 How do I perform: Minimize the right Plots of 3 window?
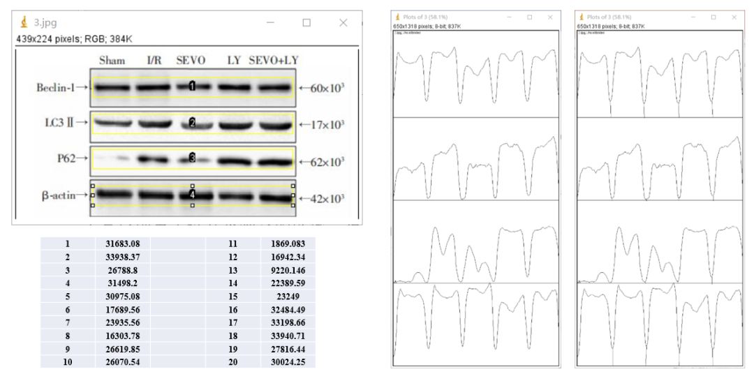[x=693, y=17]
